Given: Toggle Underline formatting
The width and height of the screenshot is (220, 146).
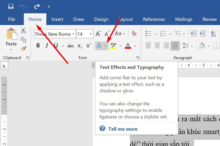Looking at the screenshot, I should [56, 46].
